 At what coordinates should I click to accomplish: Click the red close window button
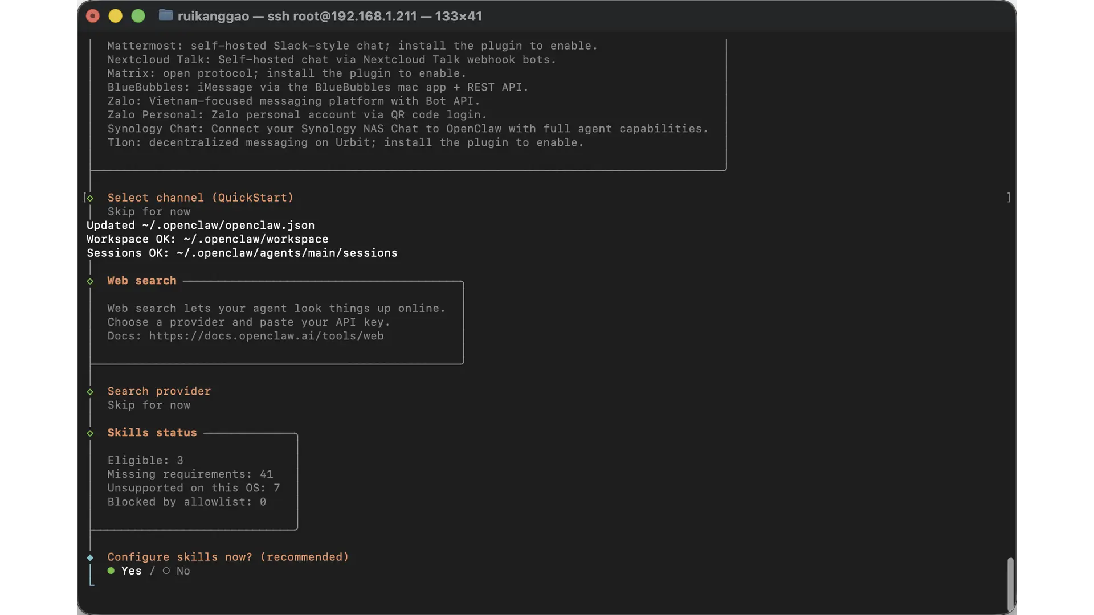93,16
